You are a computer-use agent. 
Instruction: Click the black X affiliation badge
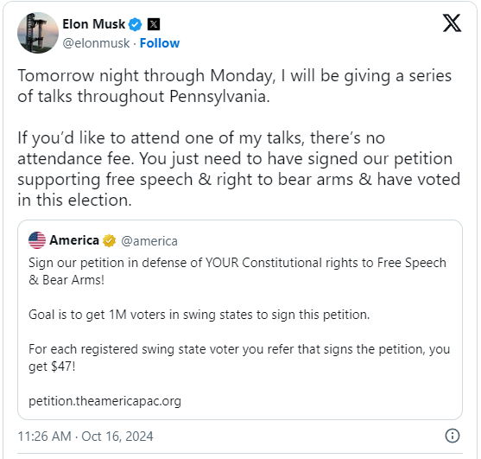tap(154, 24)
